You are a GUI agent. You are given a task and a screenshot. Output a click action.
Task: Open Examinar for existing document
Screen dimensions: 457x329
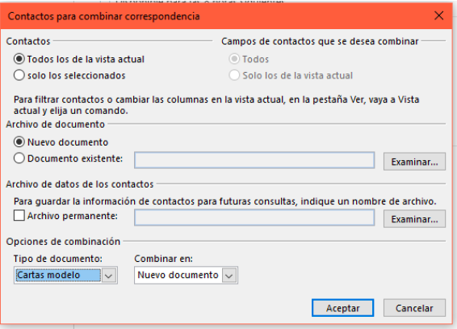(414, 162)
